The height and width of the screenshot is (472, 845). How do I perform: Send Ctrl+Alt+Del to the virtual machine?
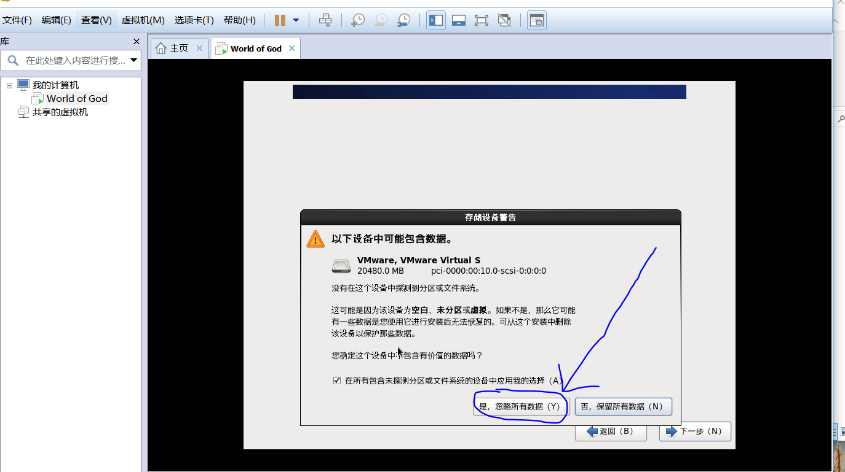coord(325,20)
